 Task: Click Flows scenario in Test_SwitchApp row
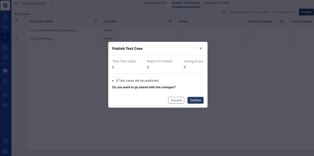coord(108,39)
